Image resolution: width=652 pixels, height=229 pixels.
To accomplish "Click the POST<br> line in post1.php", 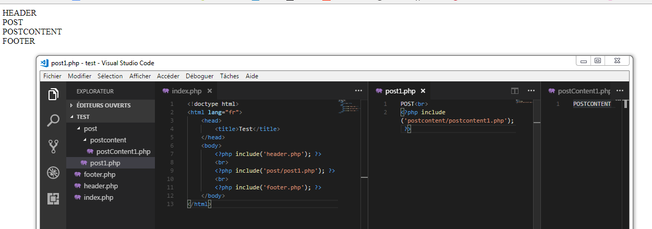I will click(x=414, y=104).
